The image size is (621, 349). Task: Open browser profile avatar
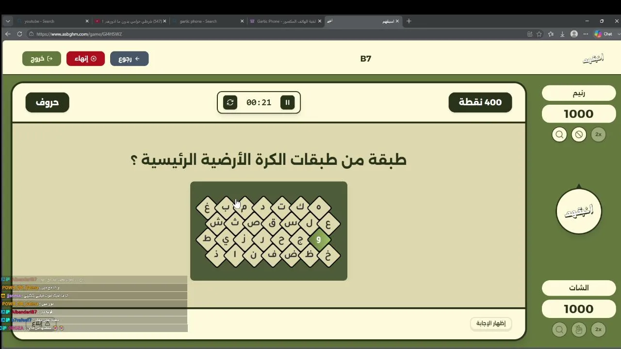[x=574, y=34]
